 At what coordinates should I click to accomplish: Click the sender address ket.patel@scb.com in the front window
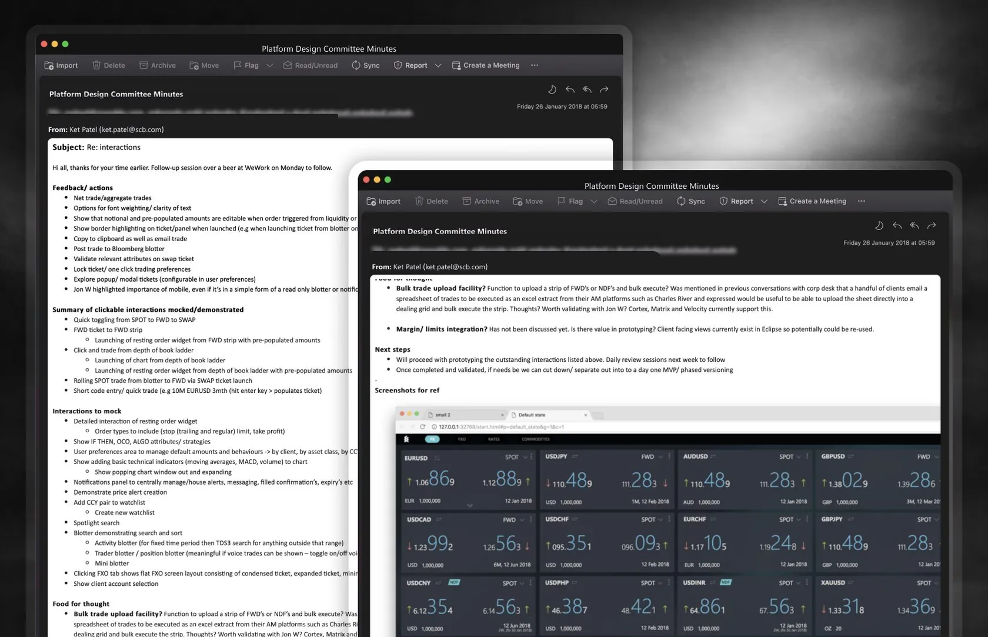(455, 267)
